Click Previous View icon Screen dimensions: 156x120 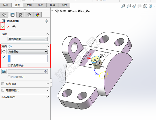[134, 6]
